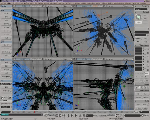
Task: Toggle grid snapping icon in Snap panel
Action: point(148,87)
